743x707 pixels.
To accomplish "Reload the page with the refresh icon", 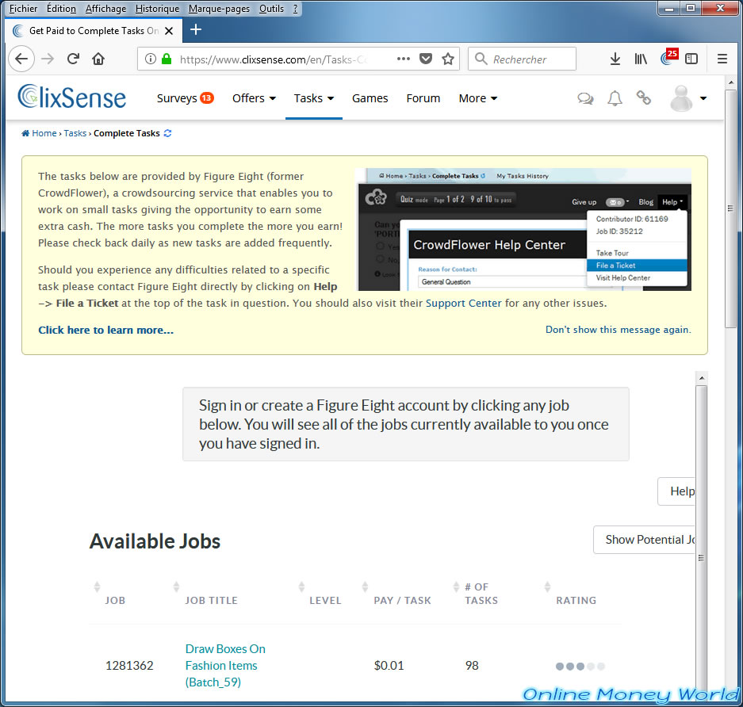I will click(73, 59).
